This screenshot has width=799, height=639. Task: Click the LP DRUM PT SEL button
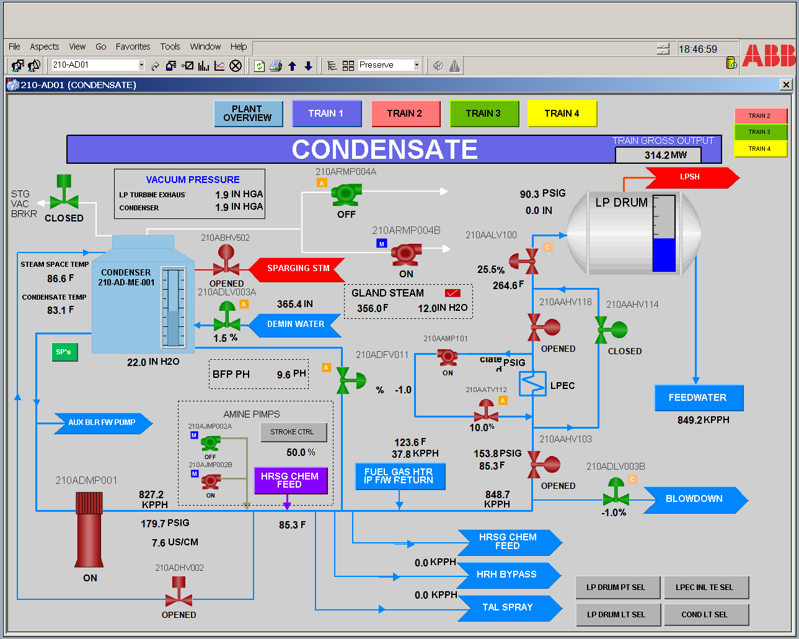pos(616,588)
